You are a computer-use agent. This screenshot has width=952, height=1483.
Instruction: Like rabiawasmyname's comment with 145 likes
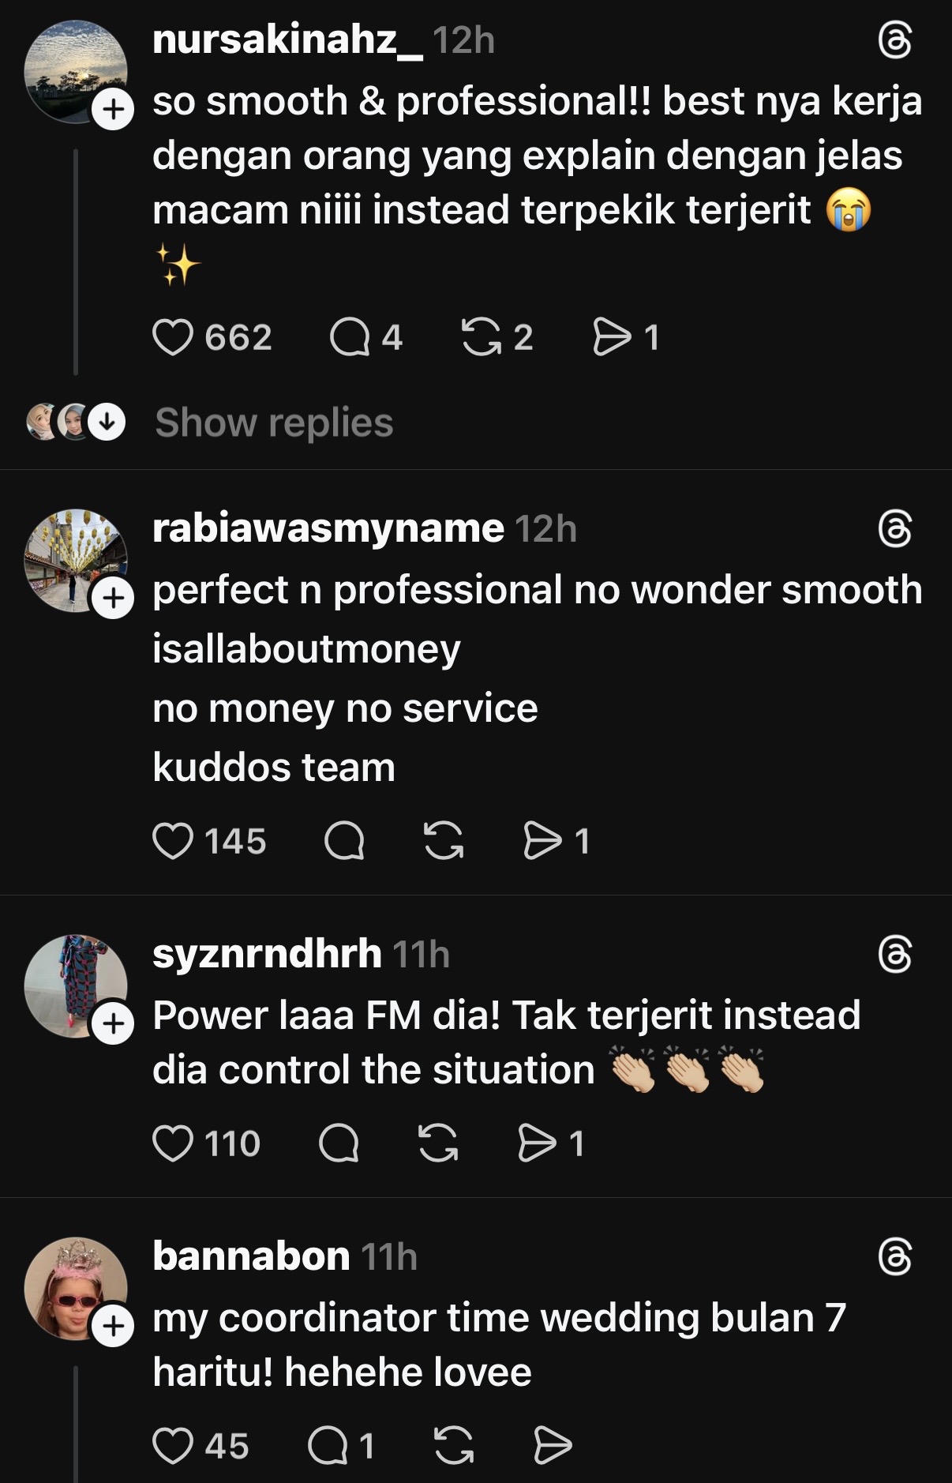pos(173,841)
